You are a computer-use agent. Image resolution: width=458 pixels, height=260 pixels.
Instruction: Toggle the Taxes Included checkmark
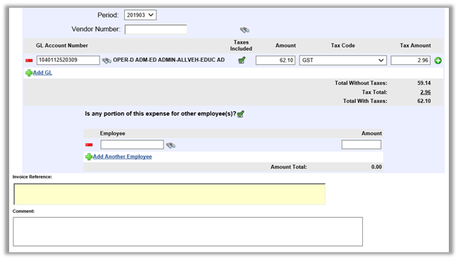(242, 60)
